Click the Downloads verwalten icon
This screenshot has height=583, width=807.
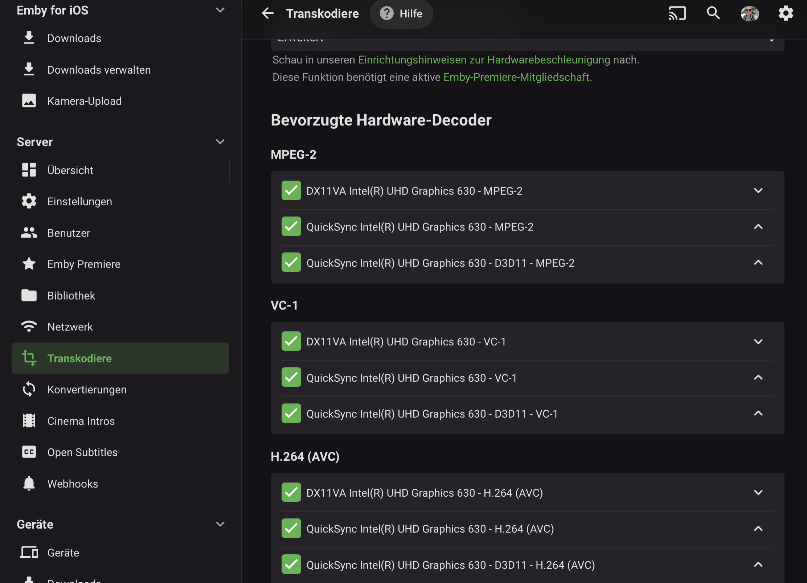(29, 70)
